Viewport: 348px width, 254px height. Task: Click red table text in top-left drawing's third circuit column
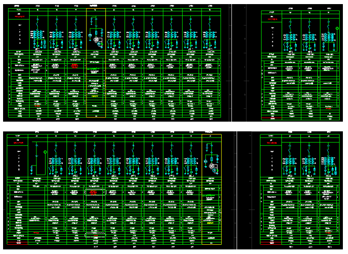tap(74, 66)
